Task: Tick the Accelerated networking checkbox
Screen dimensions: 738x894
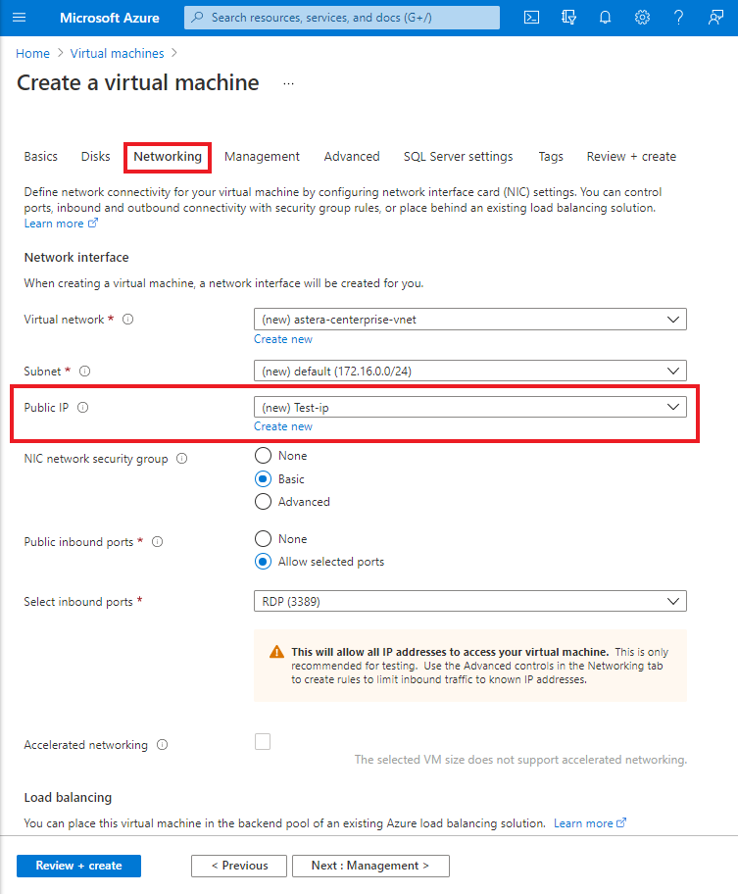Action: click(x=263, y=742)
